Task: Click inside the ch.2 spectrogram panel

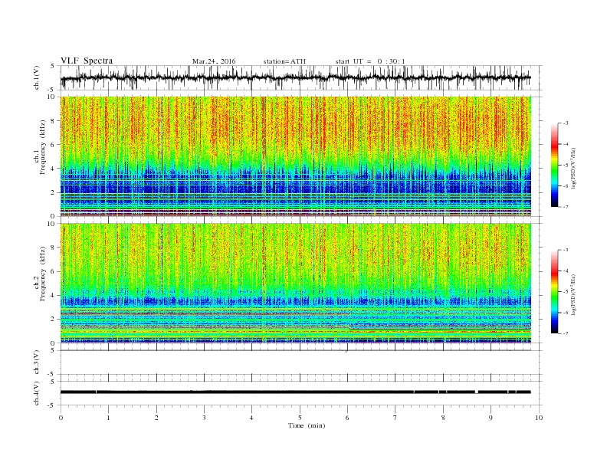Action: [x=296, y=284]
